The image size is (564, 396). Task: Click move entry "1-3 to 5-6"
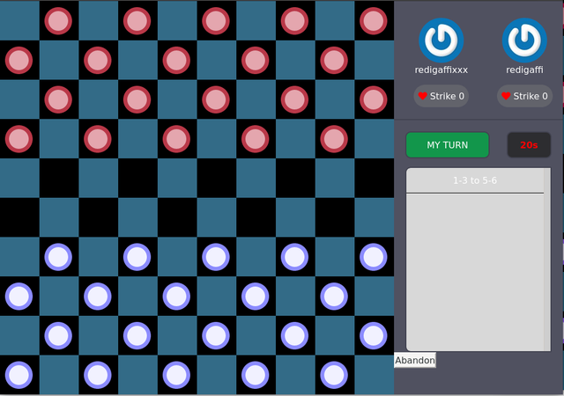(475, 180)
